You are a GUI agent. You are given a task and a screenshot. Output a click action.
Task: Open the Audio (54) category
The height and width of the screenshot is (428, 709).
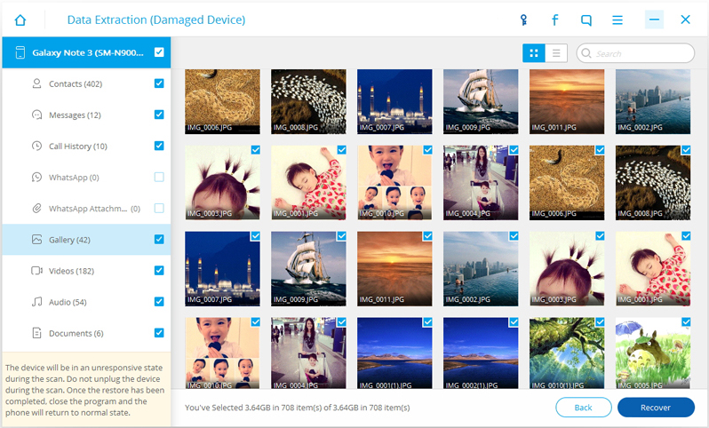[x=67, y=303]
